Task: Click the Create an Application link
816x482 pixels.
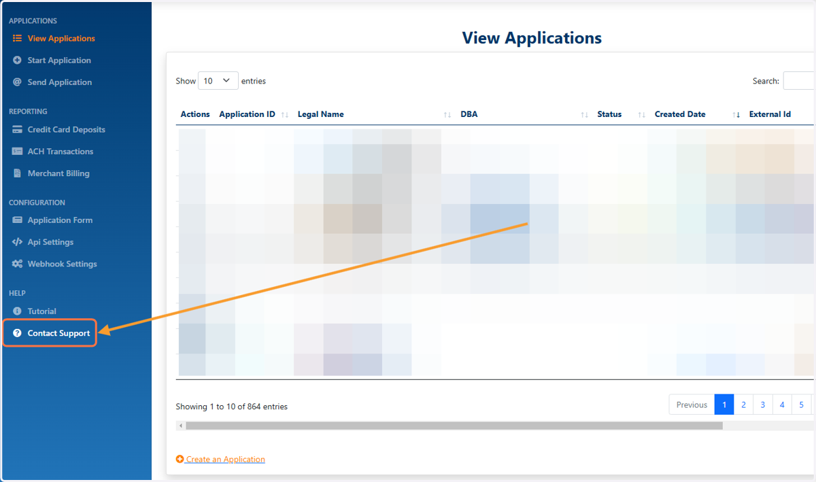Action: 225,460
